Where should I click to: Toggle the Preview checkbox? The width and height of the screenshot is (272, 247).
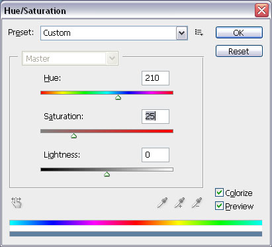coord(219,206)
